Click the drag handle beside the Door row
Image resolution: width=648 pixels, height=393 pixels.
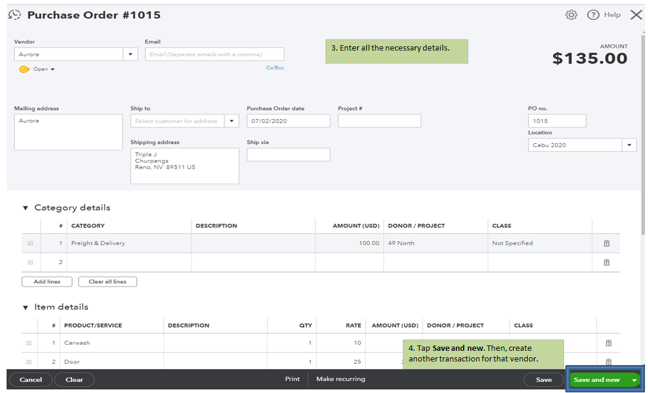[x=28, y=361]
